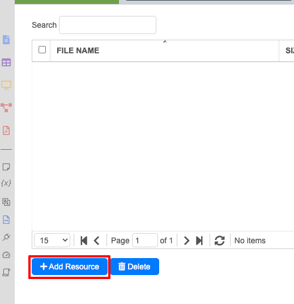Click the Delete button

(x=135, y=267)
